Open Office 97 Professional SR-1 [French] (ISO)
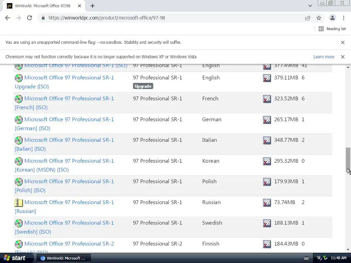Image resolution: width=351 pixels, height=263 pixels. click(x=64, y=103)
